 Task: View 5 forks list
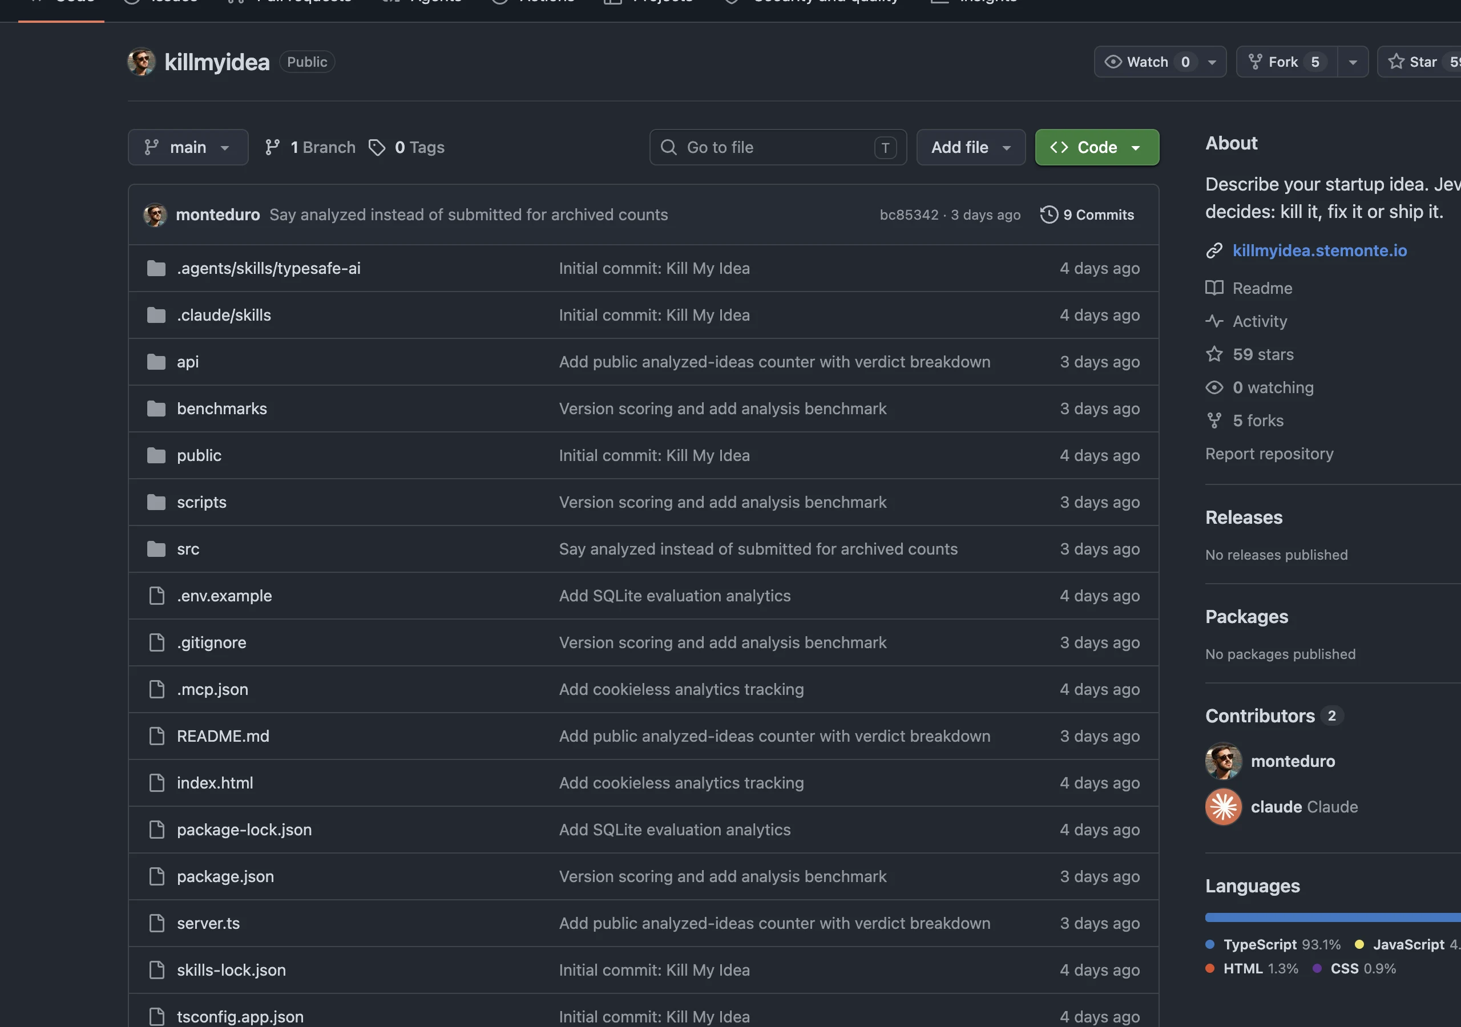click(1257, 420)
